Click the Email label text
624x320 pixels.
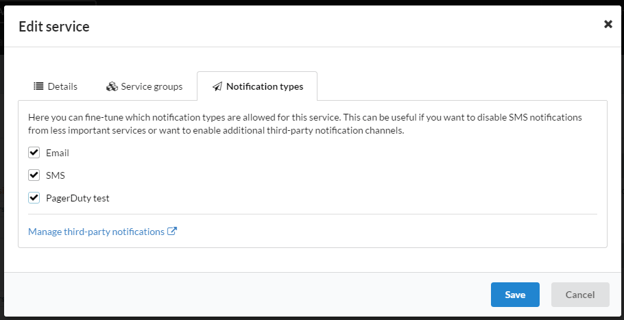[x=58, y=153]
